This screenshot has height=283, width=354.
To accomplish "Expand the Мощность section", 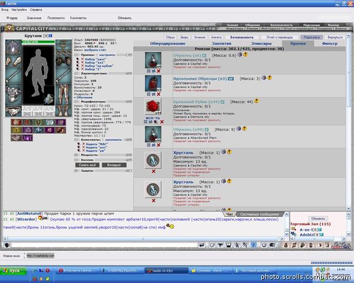I will pos(76,155).
